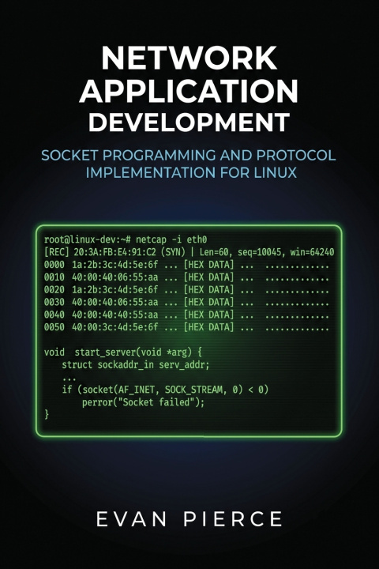The height and width of the screenshot is (569, 379).
Task: Click the DEVELOPMENT title word
Action: click(189, 122)
